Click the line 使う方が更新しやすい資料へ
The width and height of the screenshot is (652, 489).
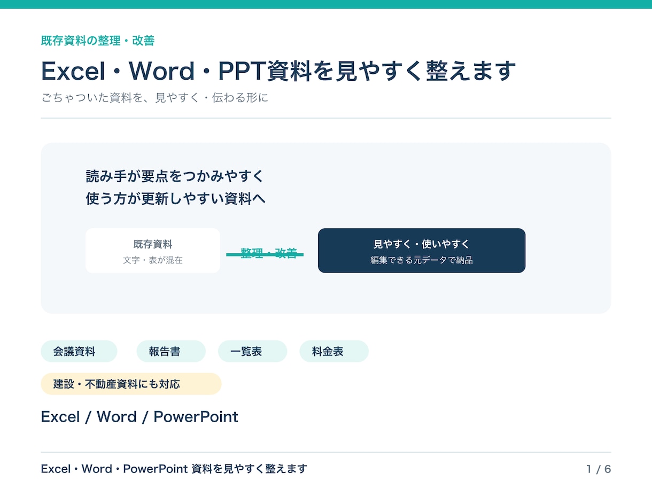[x=175, y=199]
